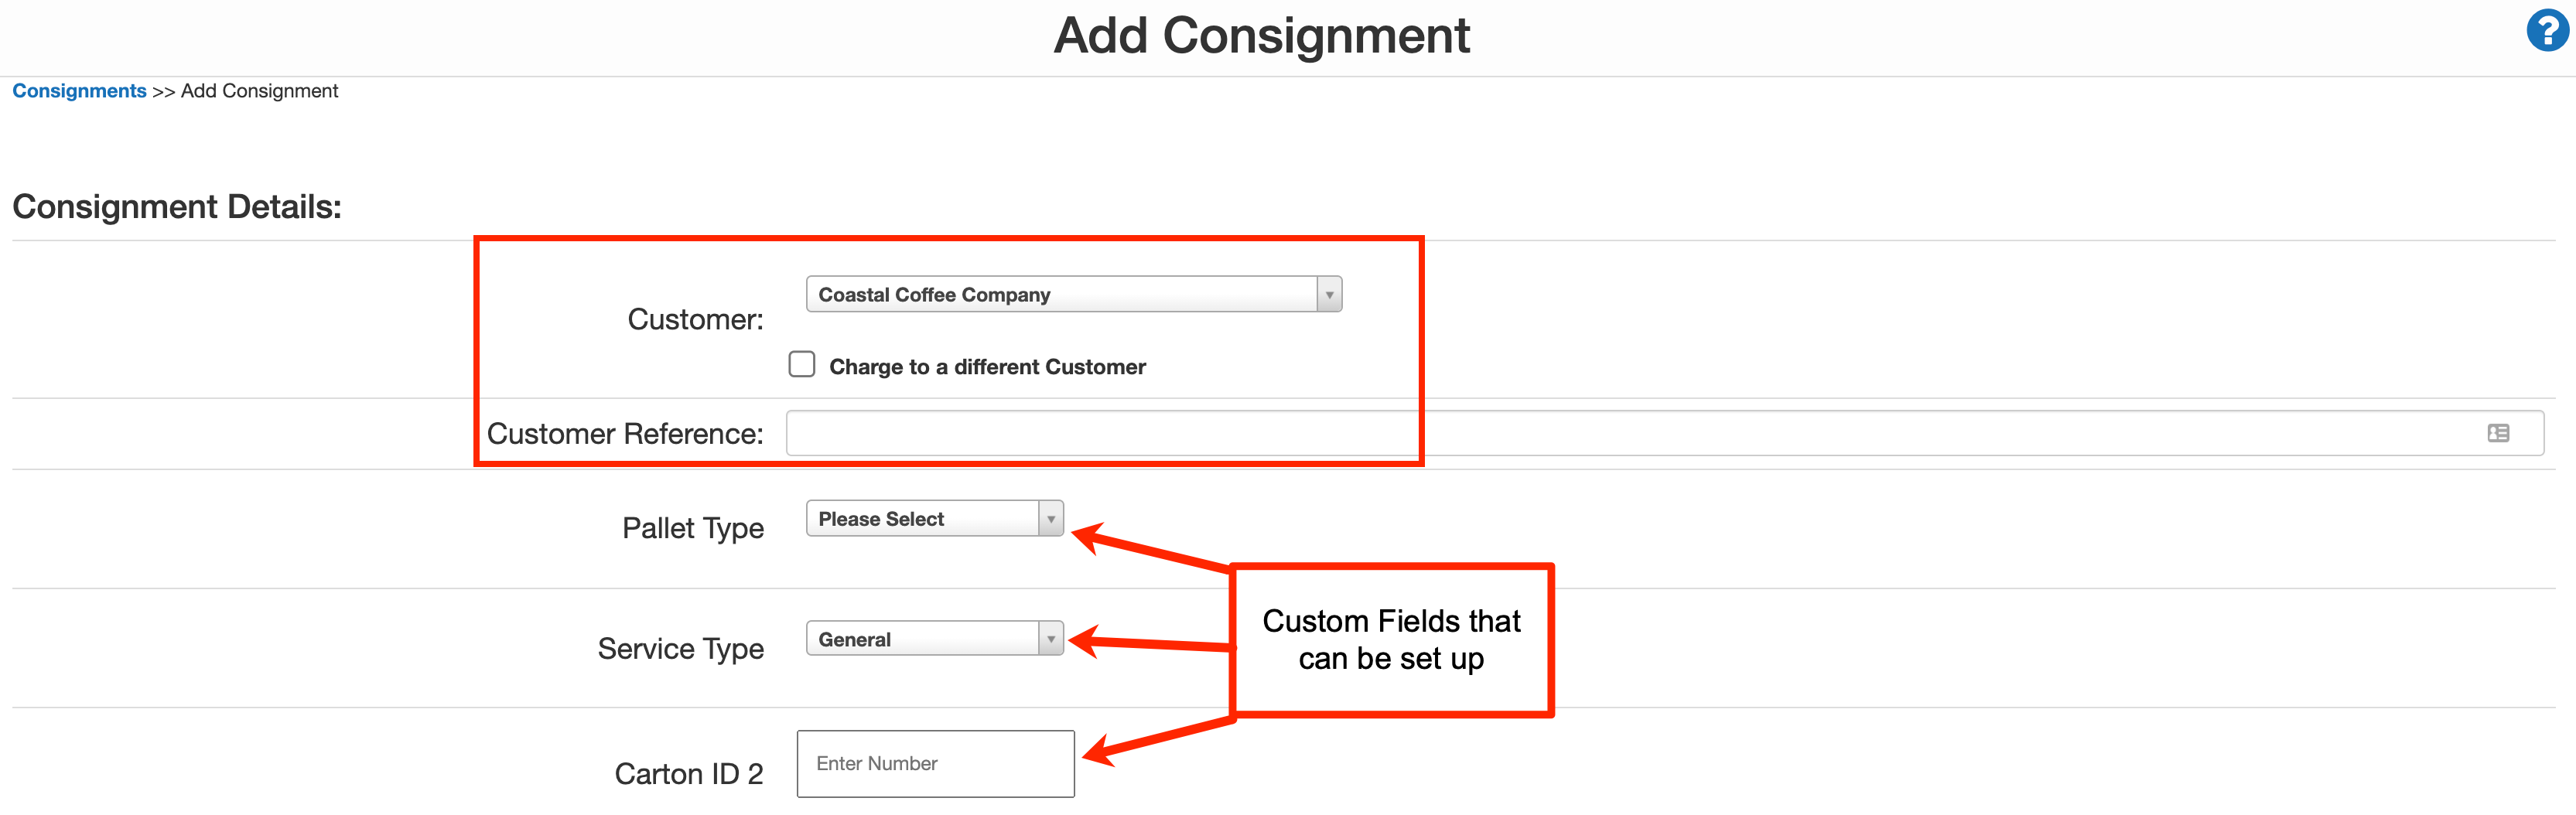This screenshot has height=815, width=2576.
Task: Open the Customer selector showing Coastal Coffee Company
Action: [1070, 294]
